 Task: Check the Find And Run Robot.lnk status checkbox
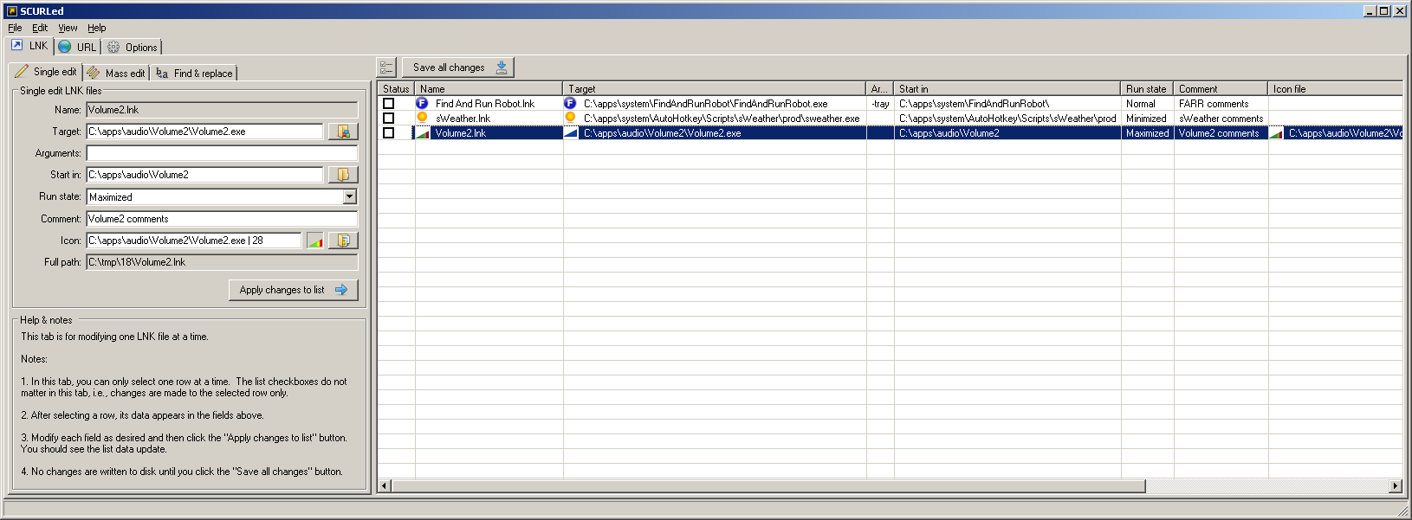(388, 104)
